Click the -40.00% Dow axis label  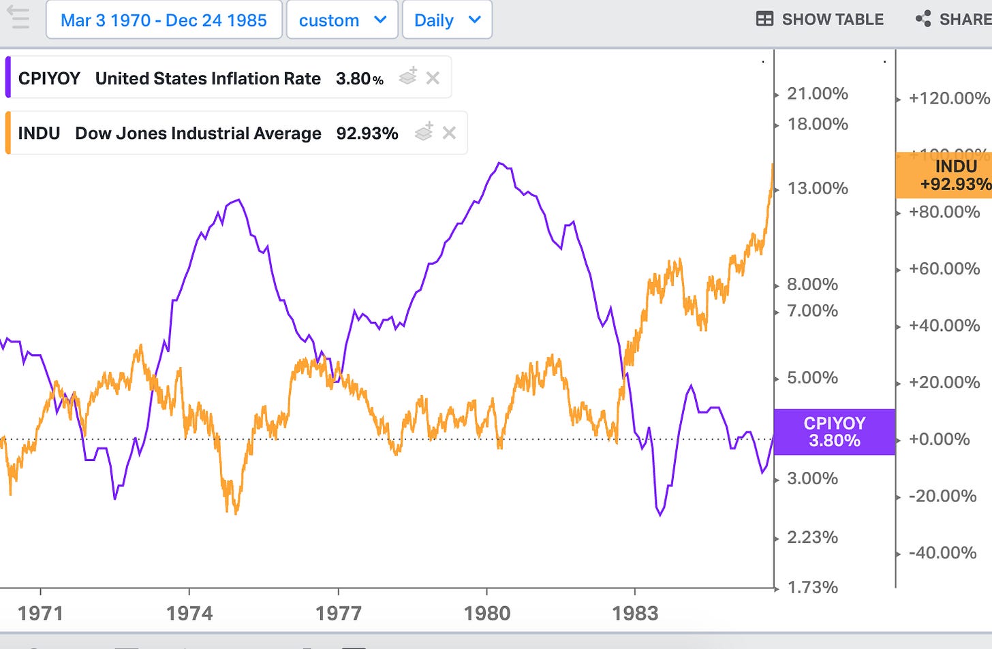[943, 552]
